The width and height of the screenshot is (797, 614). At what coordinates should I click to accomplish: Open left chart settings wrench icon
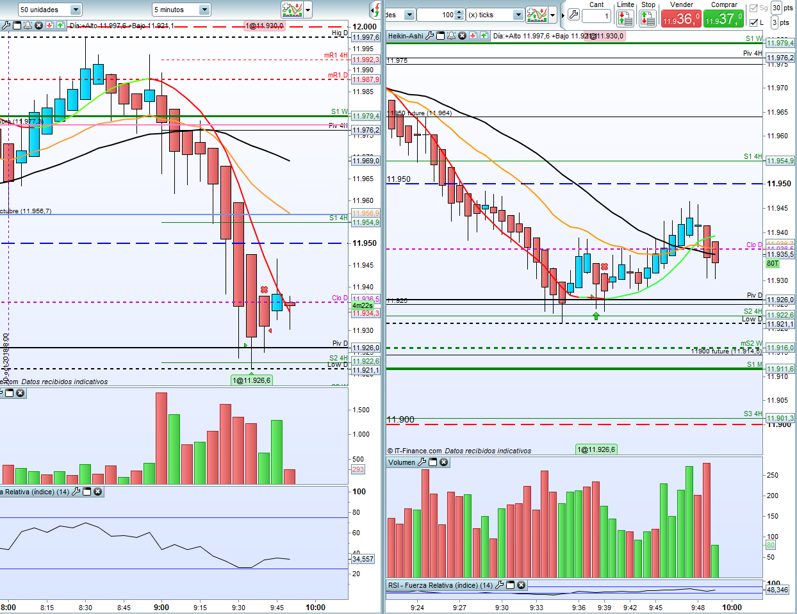coord(6,26)
